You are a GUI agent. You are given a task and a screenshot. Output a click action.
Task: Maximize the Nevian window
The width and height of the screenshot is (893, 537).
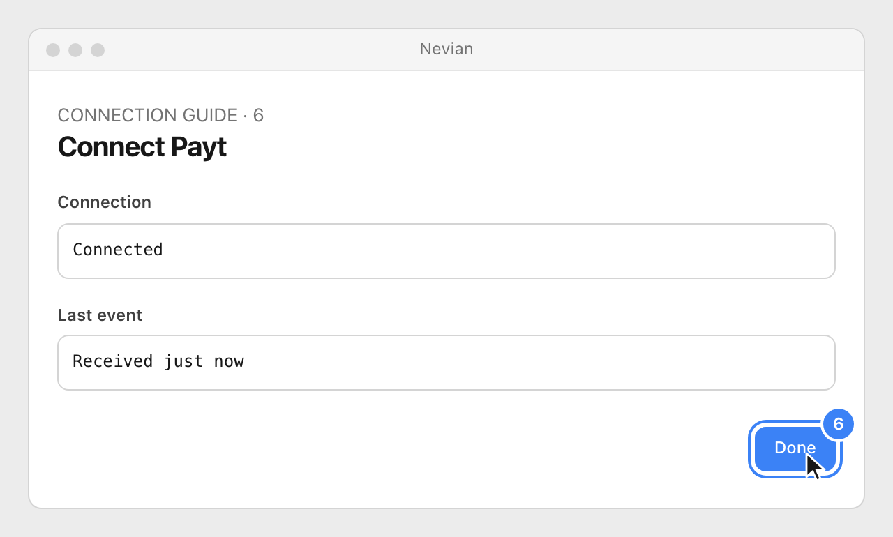[98, 50]
